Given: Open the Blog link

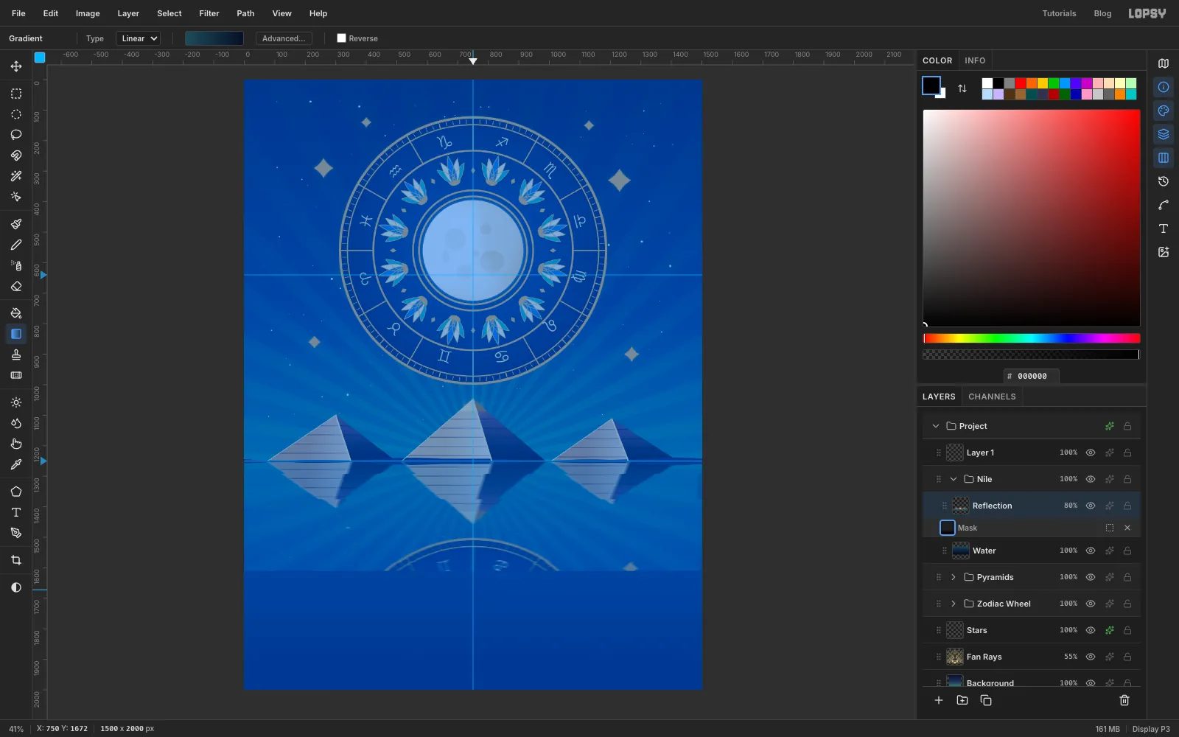Looking at the screenshot, I should tap(1102, 13).
